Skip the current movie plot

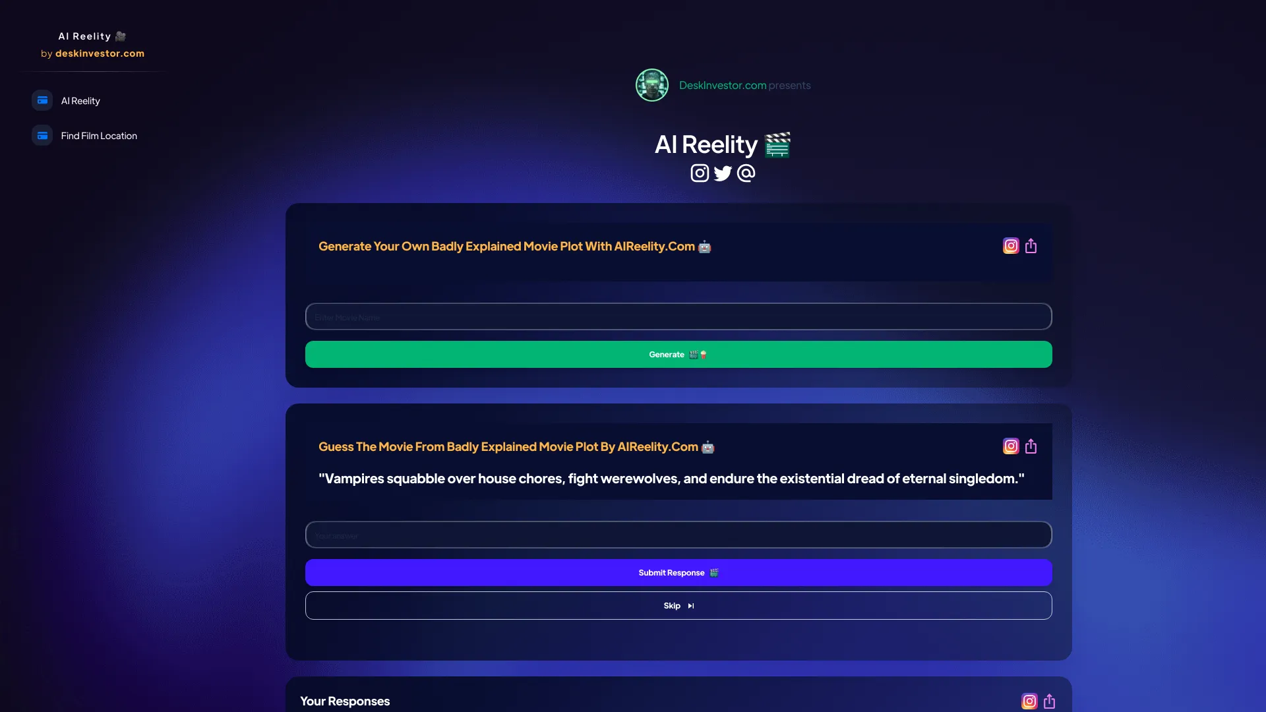coord(678,605)
